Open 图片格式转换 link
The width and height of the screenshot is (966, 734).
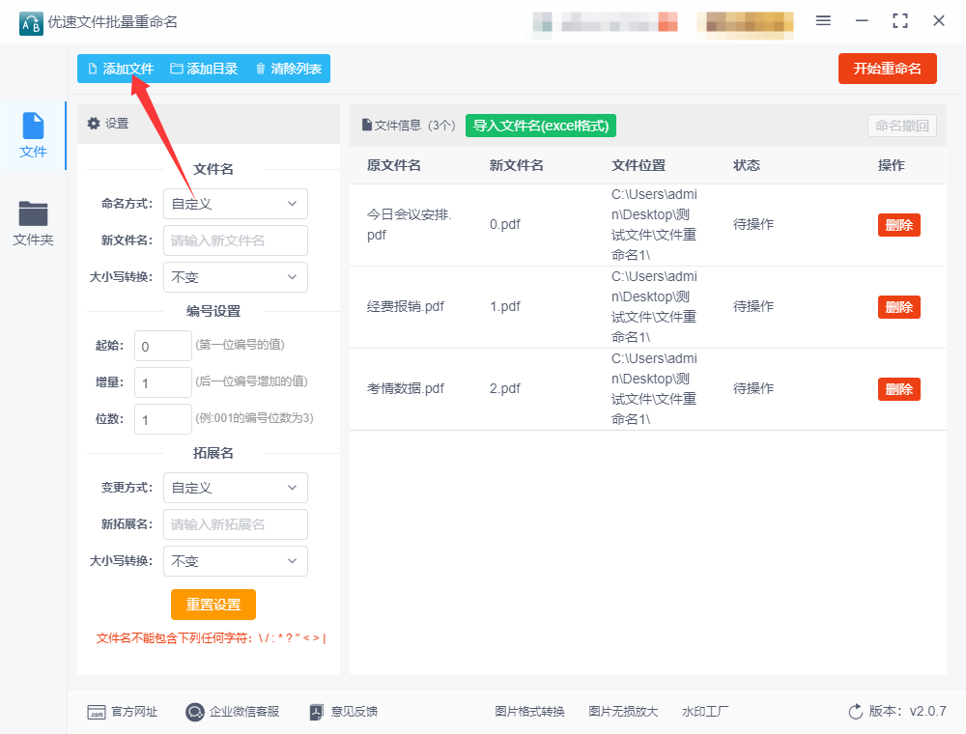pos(529,712)
